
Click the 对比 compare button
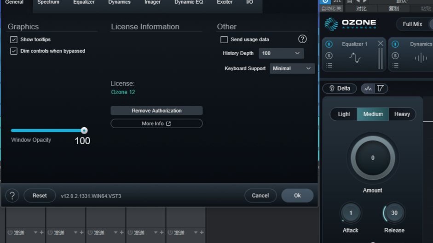[x=361, y=9]
